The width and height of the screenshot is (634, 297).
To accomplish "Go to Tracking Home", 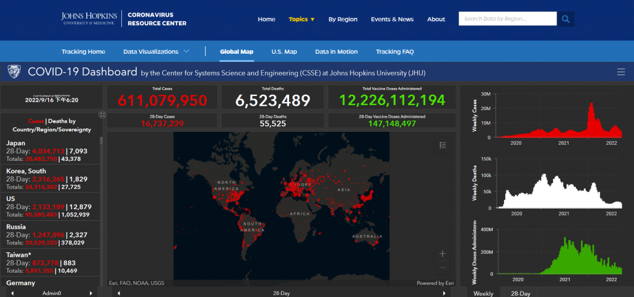I will (84, 52).
